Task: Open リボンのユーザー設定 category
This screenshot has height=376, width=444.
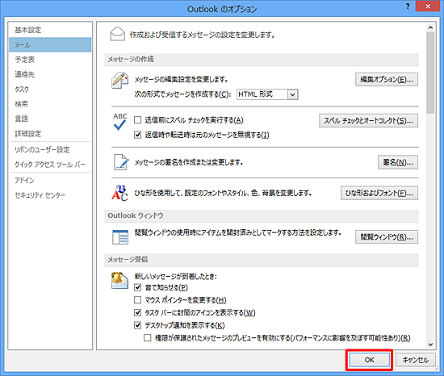Action: (x=50, y=149)
